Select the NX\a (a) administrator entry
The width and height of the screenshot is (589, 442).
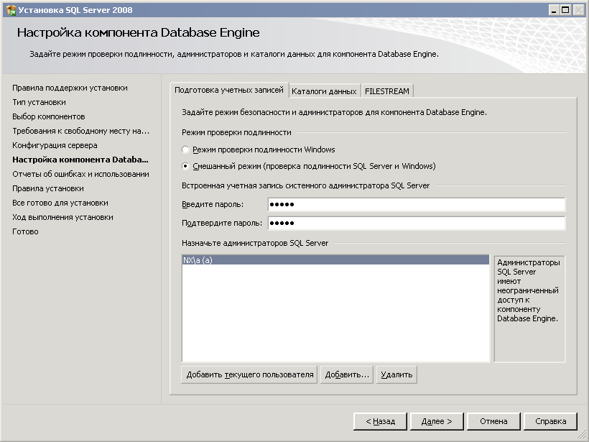click(x=335, y=260)
